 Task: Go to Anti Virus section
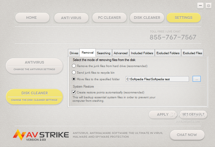point(71,18)
